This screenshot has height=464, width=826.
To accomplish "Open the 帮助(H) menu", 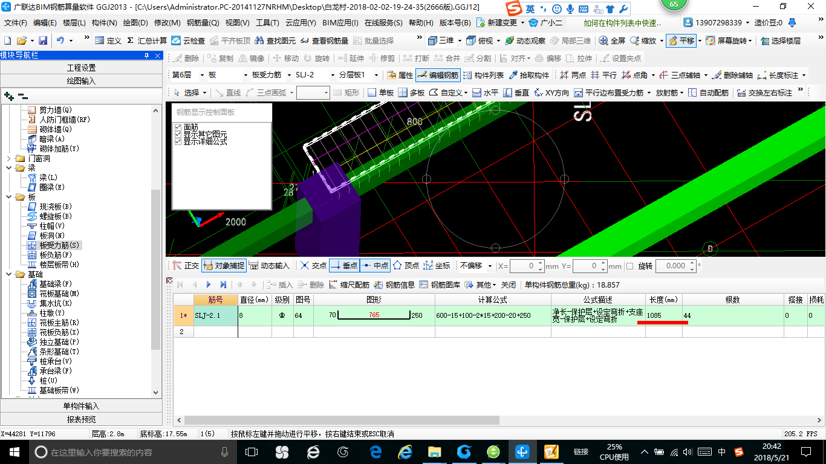I will pos(421,23).
